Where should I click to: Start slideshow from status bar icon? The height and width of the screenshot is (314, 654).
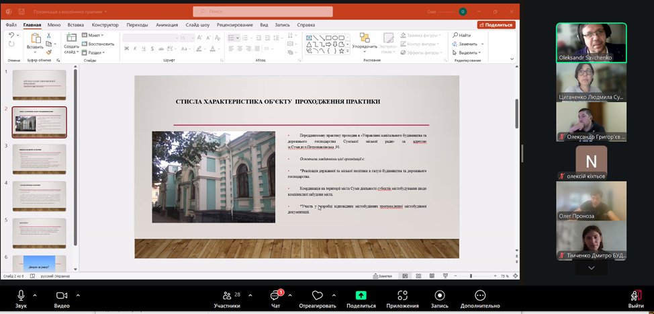[x=445, y=276]
